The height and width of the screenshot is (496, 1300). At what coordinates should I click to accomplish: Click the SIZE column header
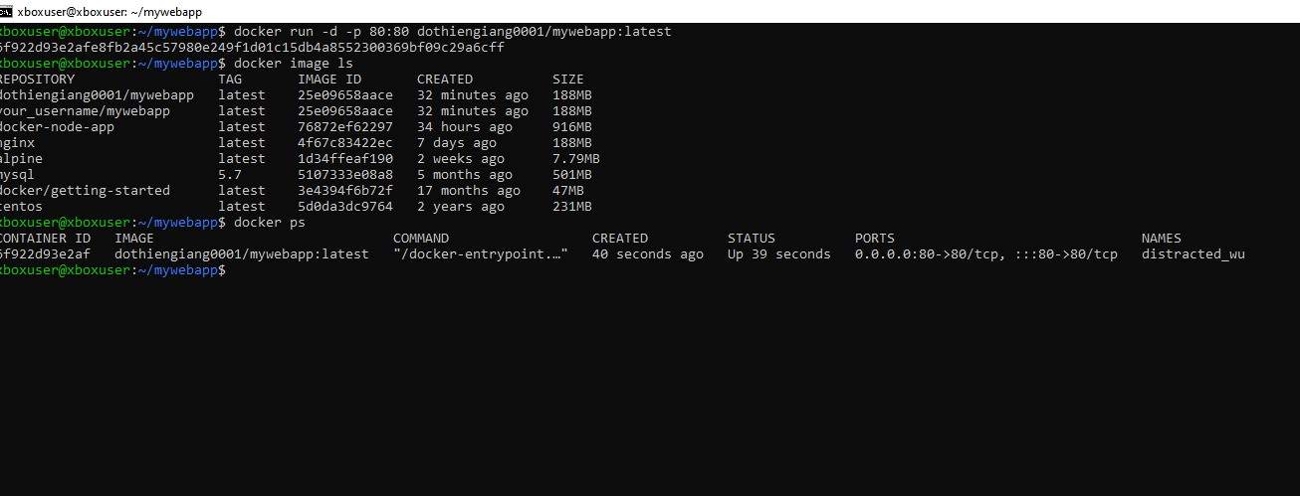click(567, 80)
